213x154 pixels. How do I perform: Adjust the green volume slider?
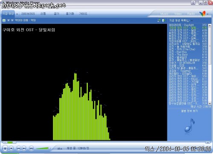pos(43,148)
